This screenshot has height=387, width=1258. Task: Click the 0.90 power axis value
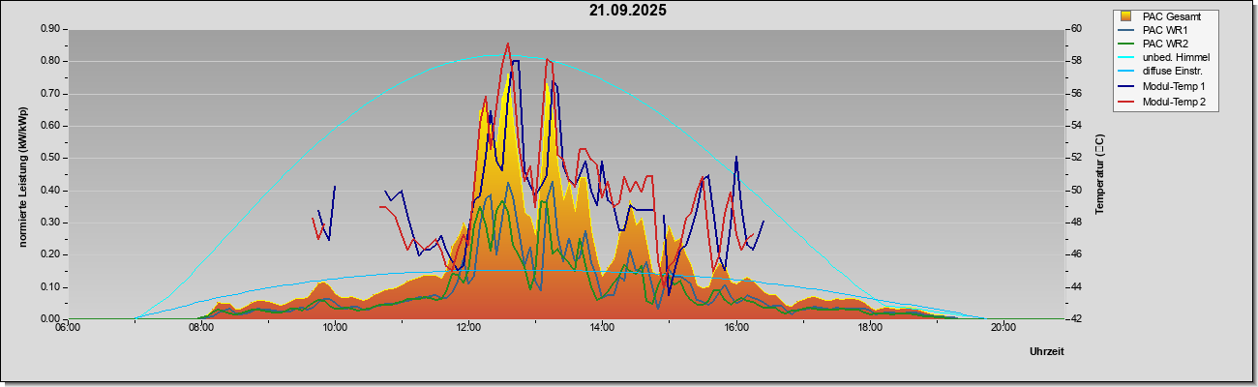click(x=51, y=29)
